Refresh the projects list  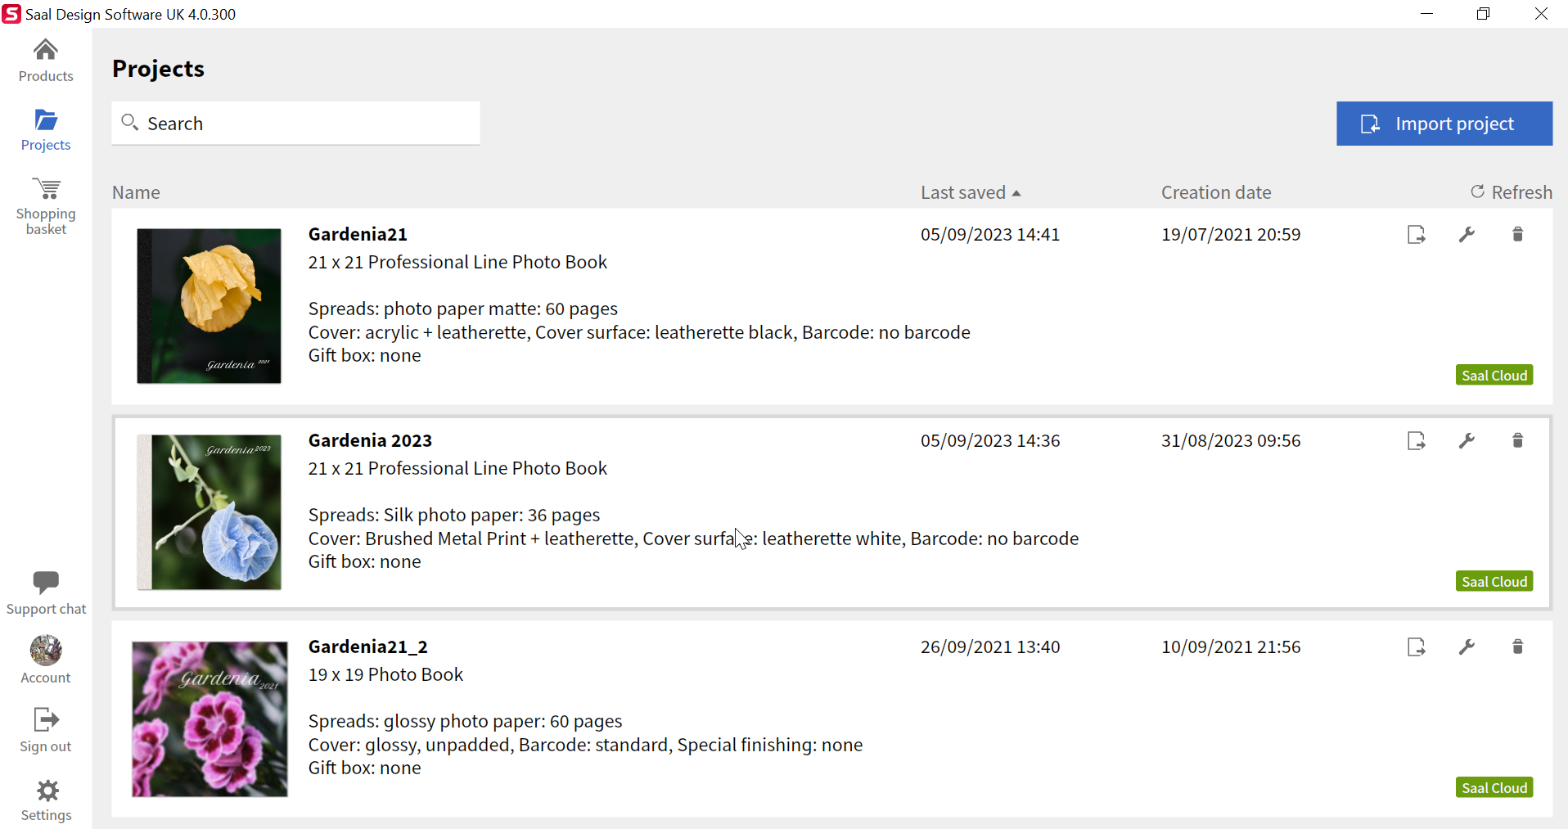click(x=1511, y=192)
